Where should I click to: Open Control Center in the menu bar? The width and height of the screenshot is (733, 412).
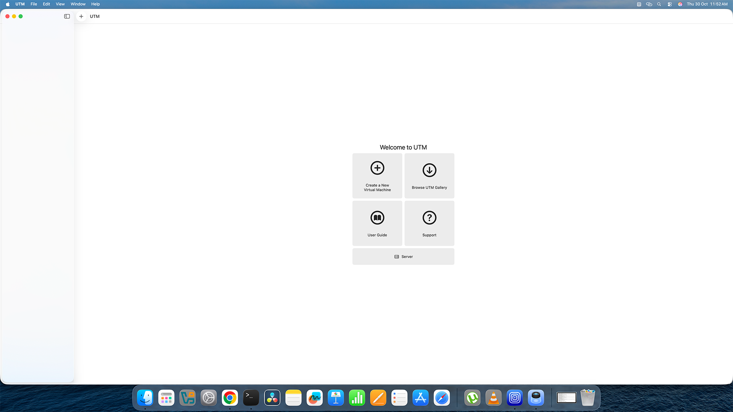[669, 4]
